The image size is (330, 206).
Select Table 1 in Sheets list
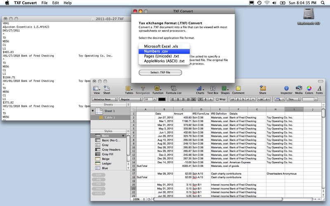point(110,117)
